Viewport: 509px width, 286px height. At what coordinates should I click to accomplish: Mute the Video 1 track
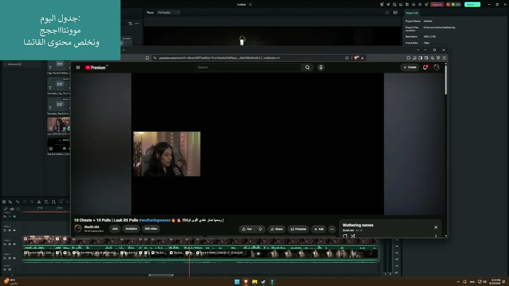(10, 258)
